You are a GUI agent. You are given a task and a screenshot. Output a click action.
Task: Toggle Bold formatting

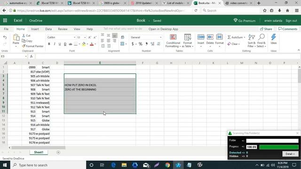pos(49,44)
